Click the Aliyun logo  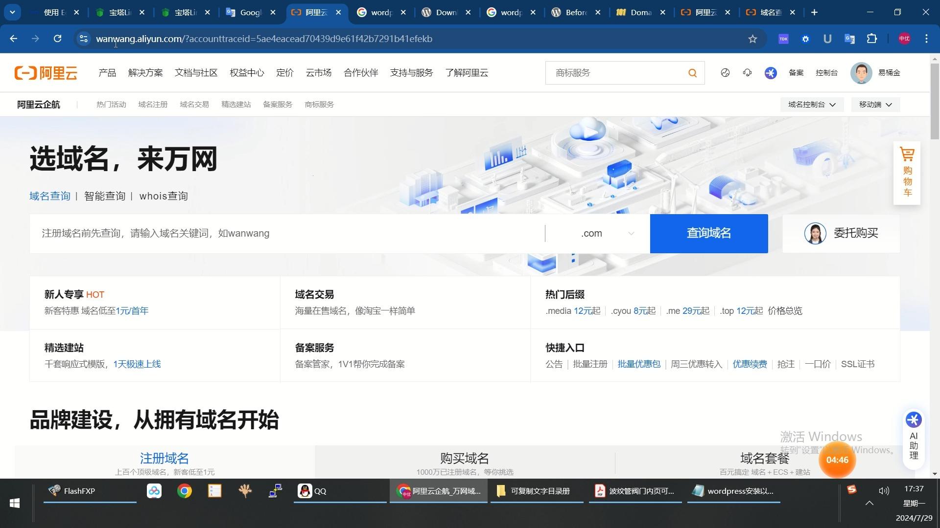[46, 73]
